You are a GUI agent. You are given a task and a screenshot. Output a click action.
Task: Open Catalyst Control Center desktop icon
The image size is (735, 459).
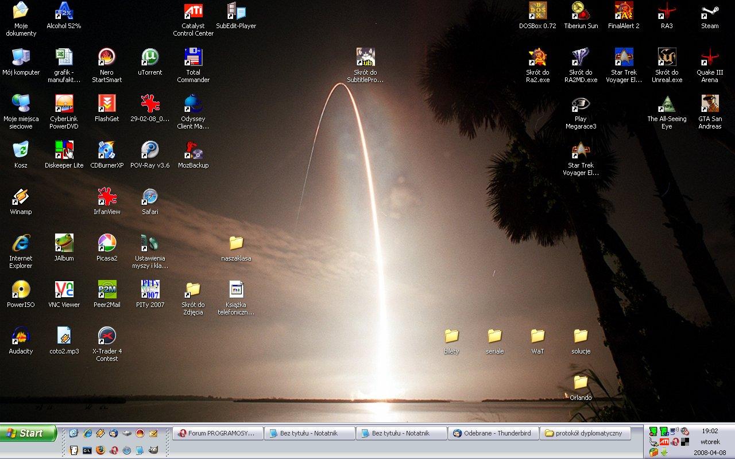coord(193,19)
